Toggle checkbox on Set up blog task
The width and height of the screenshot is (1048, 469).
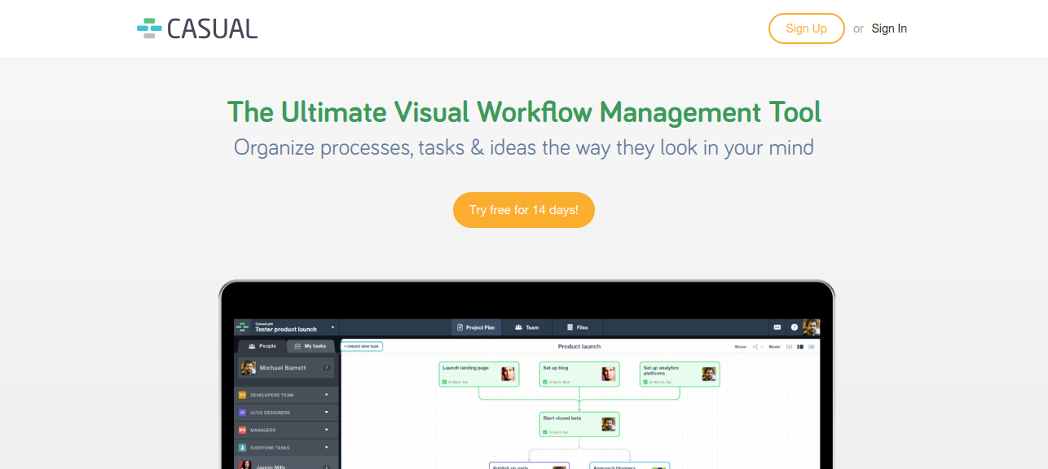(x=545, y=381)
